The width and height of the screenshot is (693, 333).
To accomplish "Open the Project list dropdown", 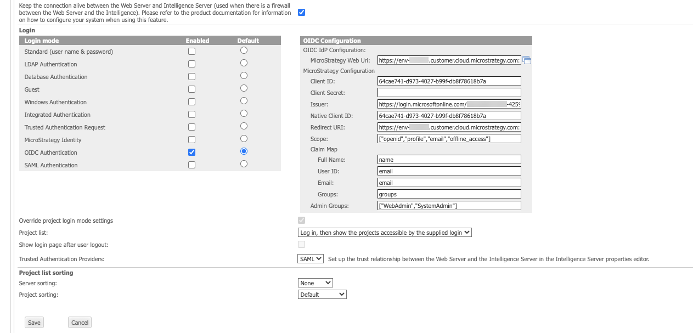I will click(385, 233).
